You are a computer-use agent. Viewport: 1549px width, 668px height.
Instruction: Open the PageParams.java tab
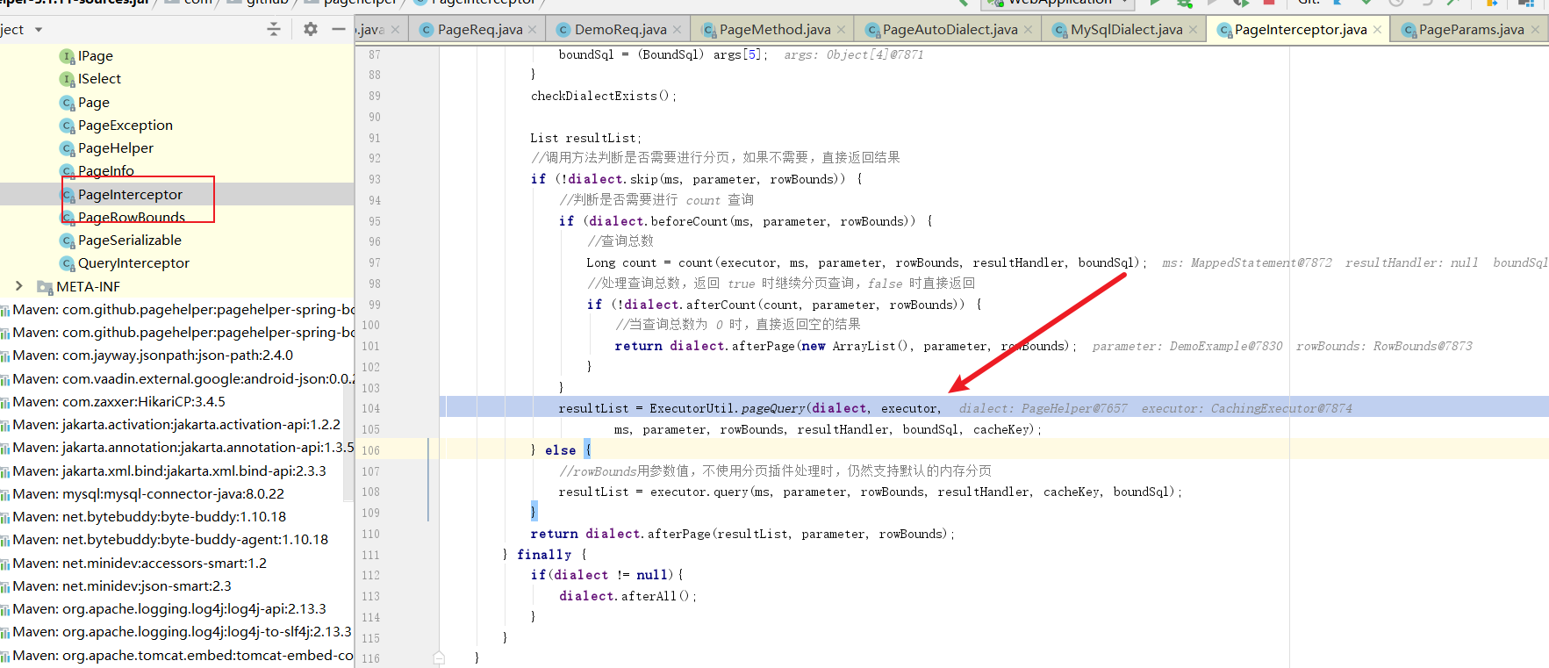tap(1470, 30)
